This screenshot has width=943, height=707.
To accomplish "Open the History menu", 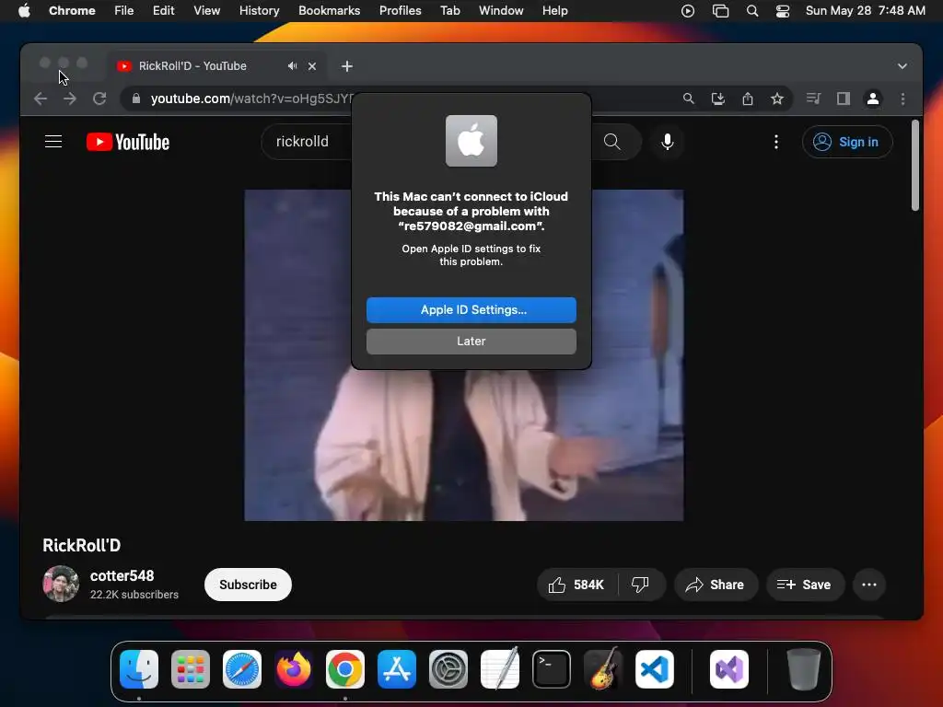I will point(259,11).
